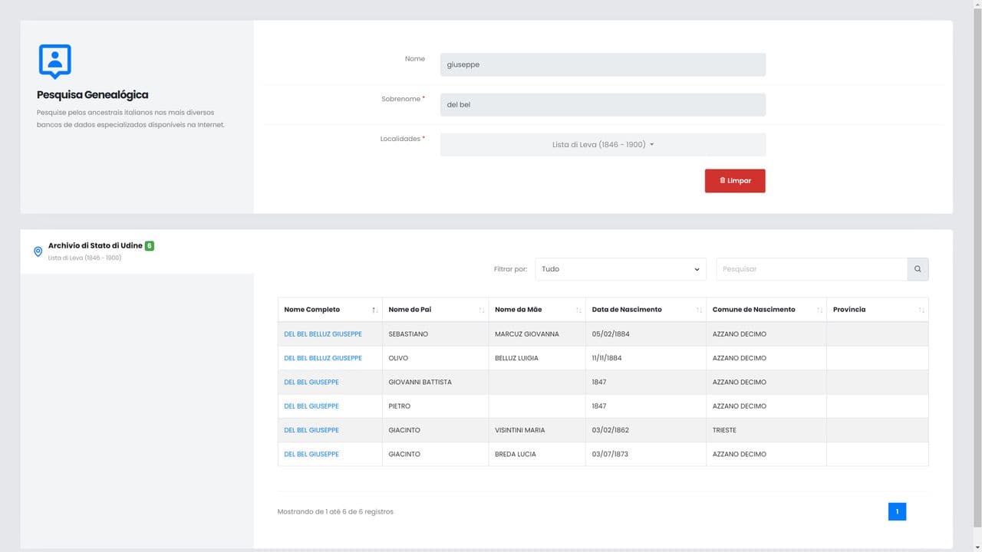
Task: Click the location pin icon beside Archivio
Action: 38,251
